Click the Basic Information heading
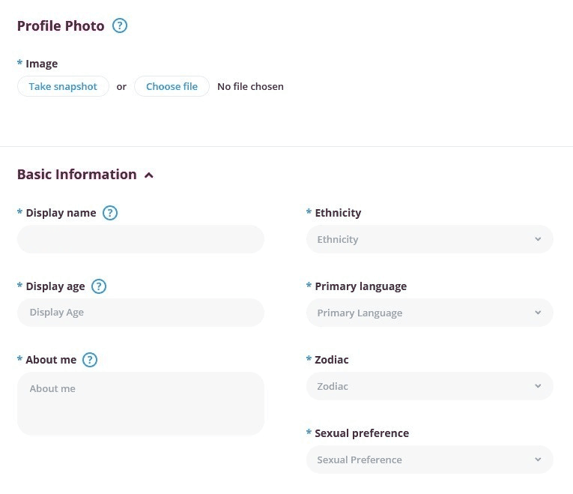Viewport: 573px width, 494px height. [x=76, y=175]
